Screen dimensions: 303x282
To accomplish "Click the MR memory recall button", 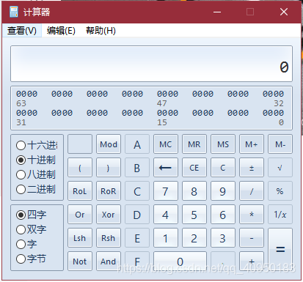I will coord(194,144).
